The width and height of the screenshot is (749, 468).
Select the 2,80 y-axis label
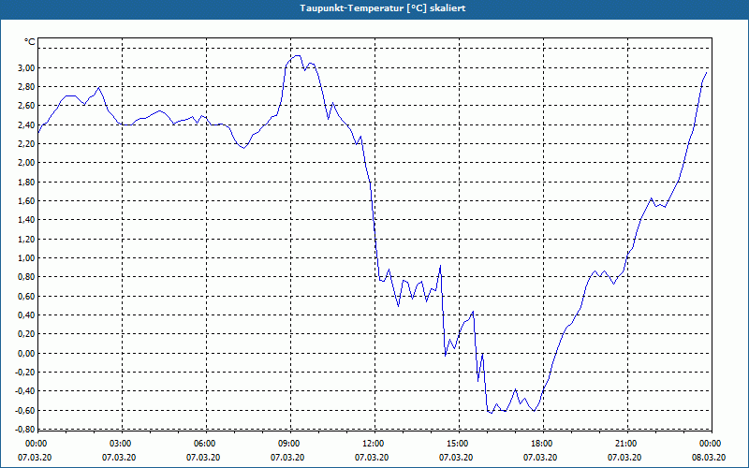tap(26, 87)
